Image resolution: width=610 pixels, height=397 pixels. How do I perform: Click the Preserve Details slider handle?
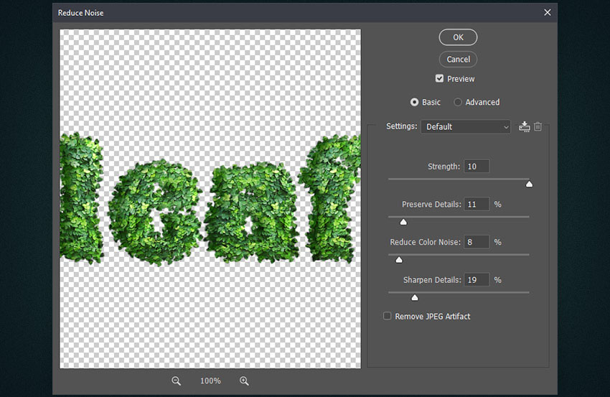coord(403,222)
